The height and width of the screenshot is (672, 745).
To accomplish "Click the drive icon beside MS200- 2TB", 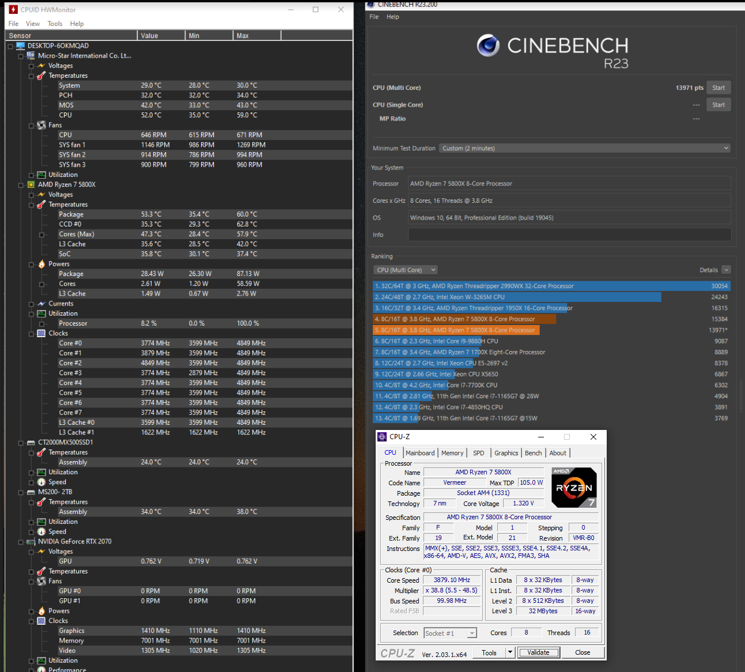I will click(31, 492).
